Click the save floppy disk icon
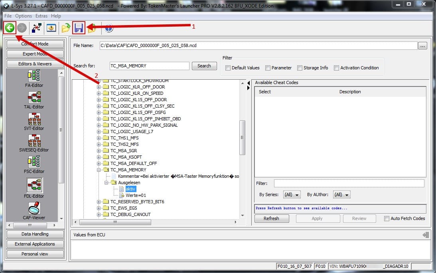Screen dimensions: 436x273 click(79, 28)
